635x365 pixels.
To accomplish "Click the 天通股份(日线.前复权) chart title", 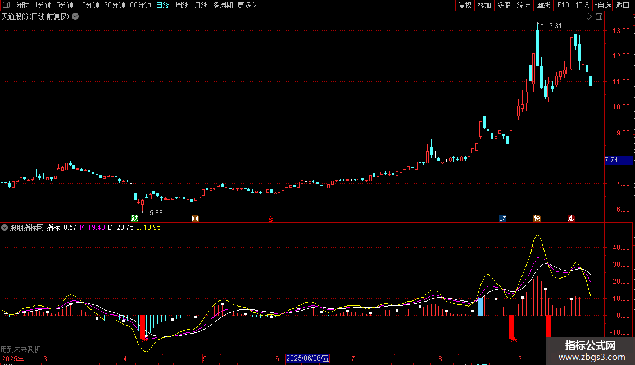I will coord(35,17).
